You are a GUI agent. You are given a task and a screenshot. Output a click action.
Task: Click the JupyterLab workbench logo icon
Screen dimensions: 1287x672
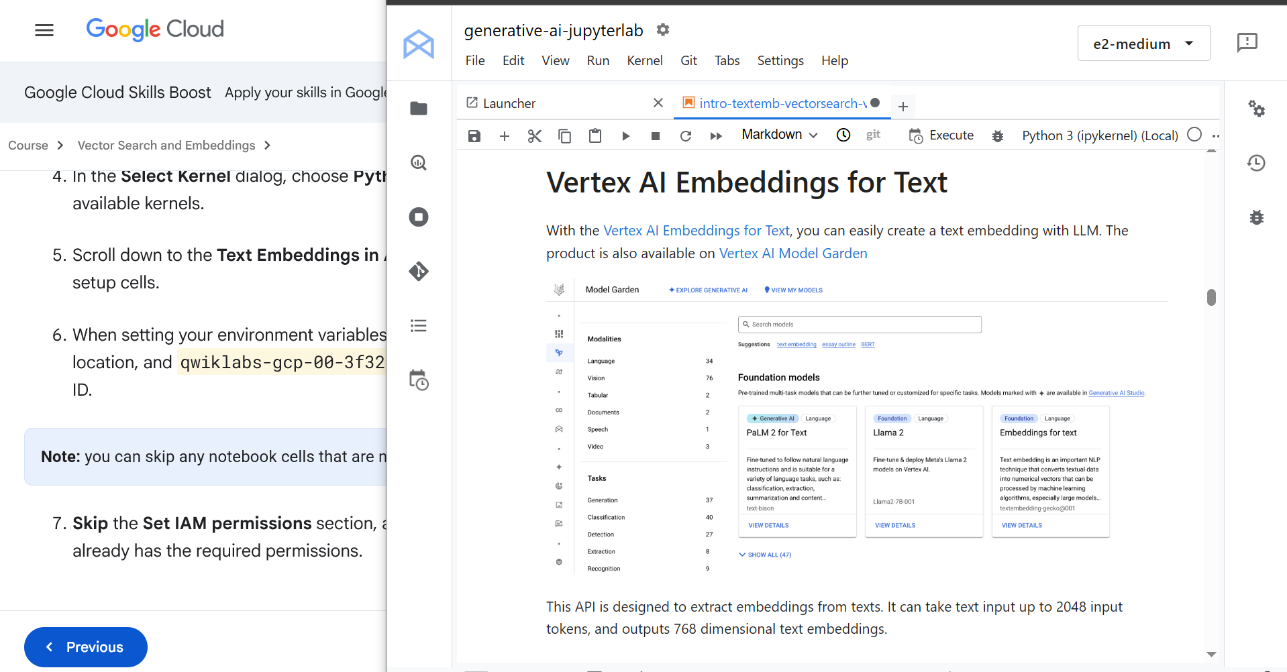click(419, 44)
